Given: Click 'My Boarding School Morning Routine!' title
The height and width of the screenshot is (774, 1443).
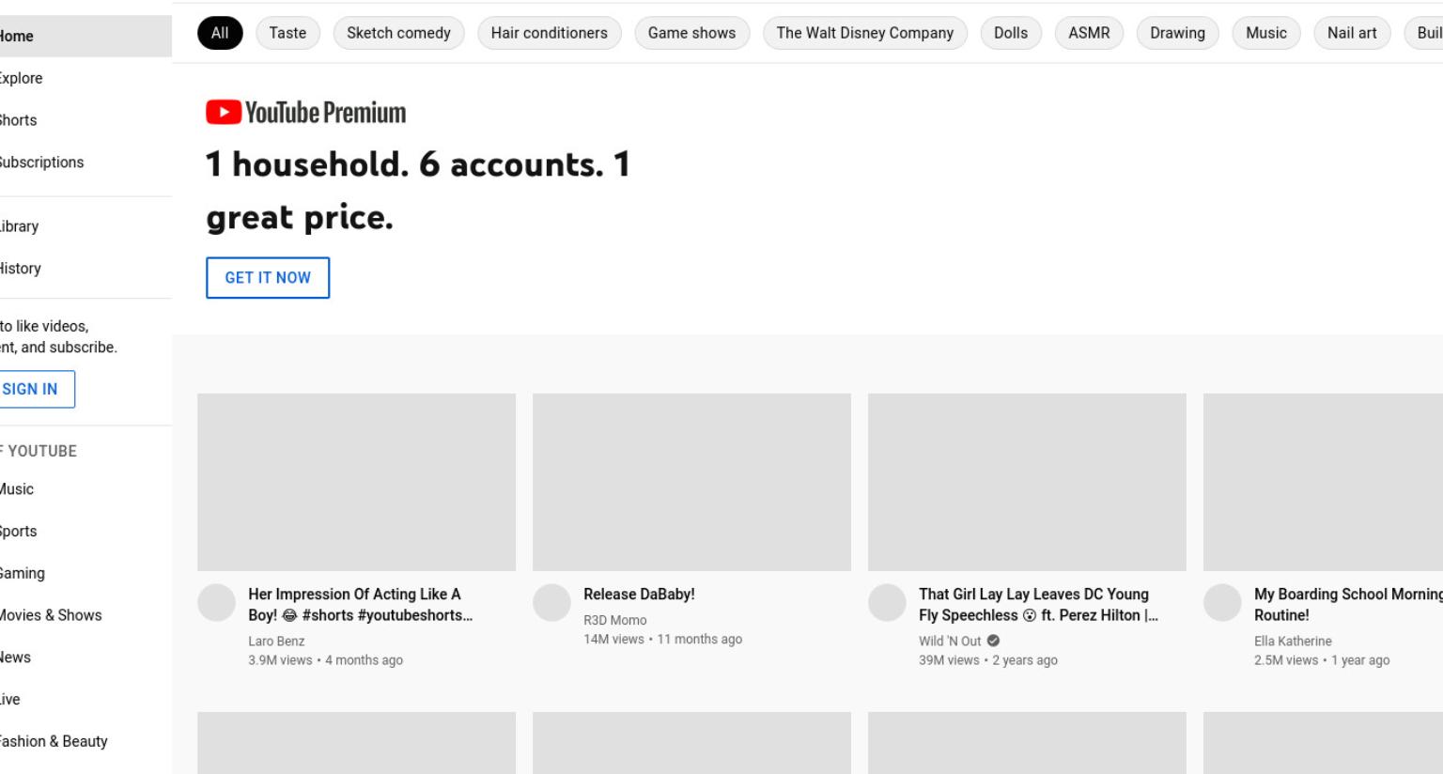Looking at the screenshot, I should pos(1348,605).
